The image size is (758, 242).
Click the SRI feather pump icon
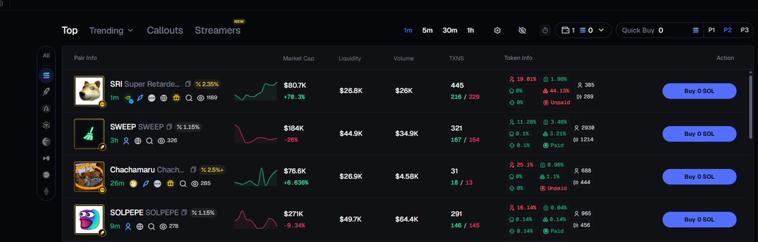pyautogui.click(x=140, y=97)
